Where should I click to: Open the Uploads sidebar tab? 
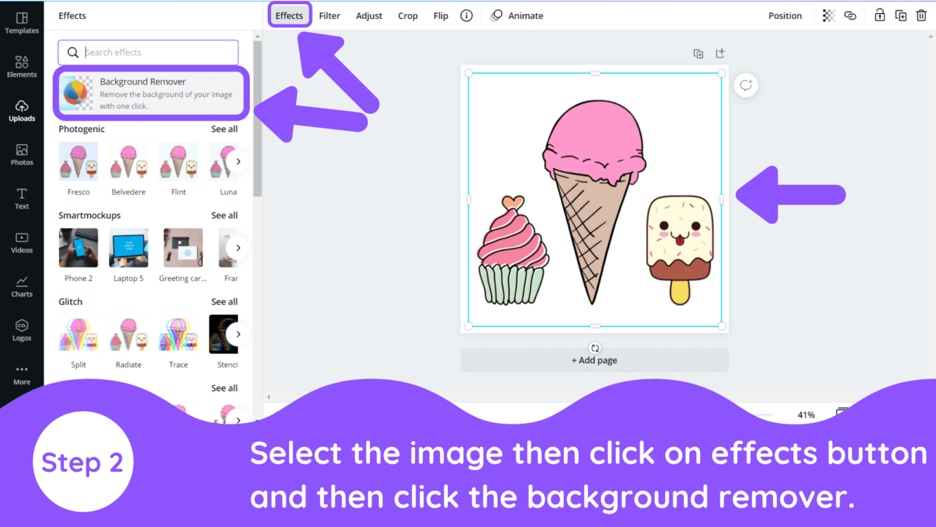22,110
